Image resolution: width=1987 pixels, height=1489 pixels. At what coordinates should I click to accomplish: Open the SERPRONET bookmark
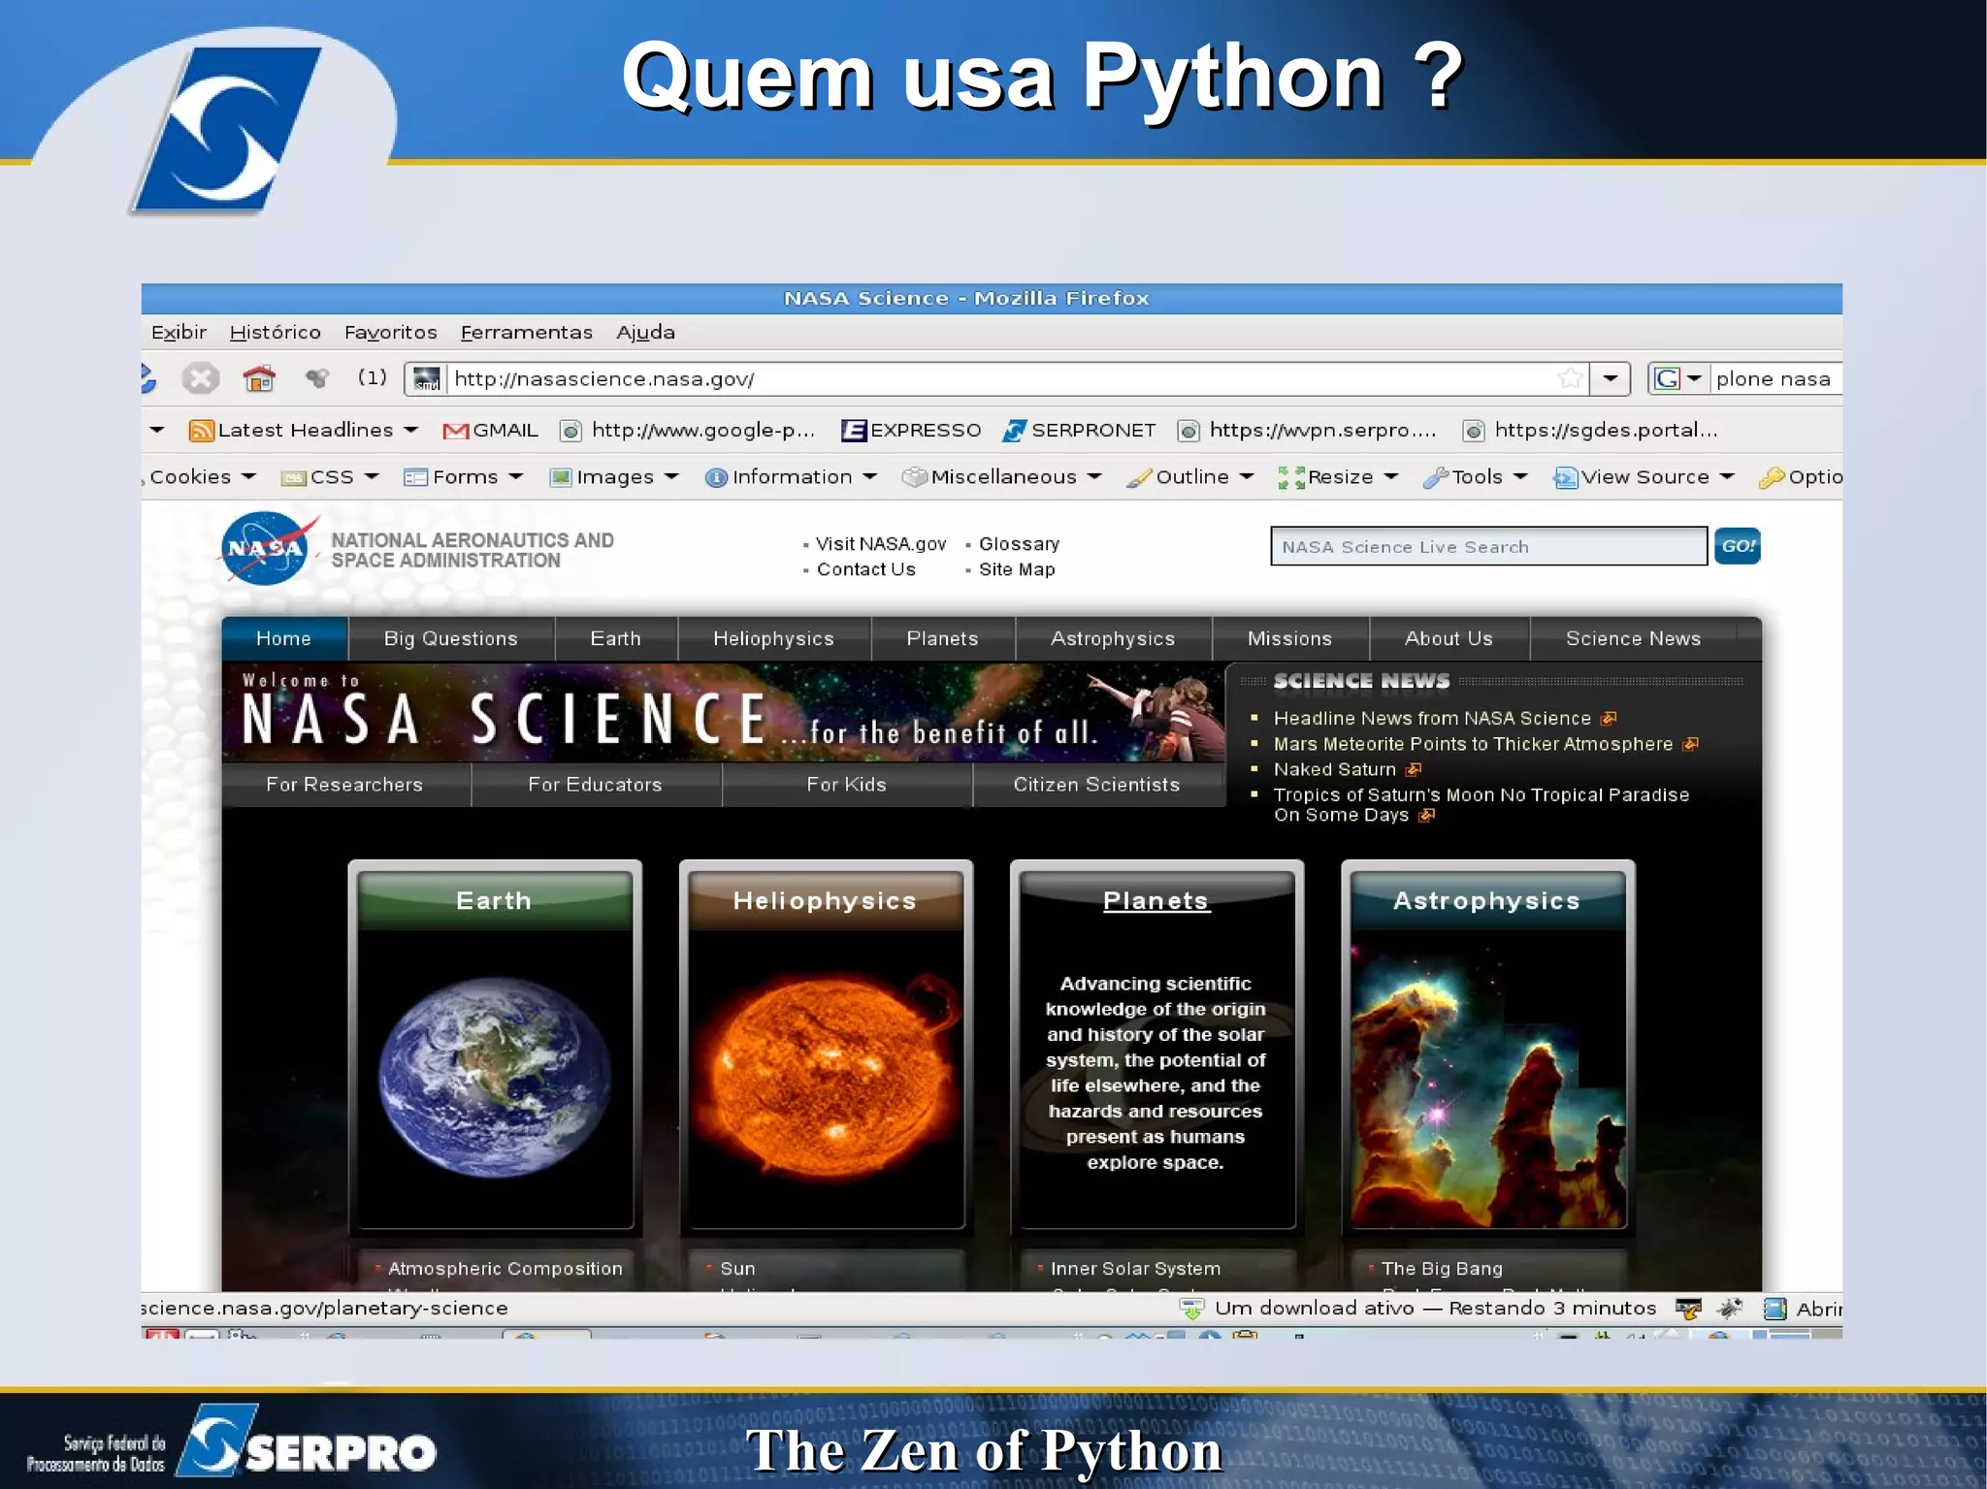(1079, 431)
